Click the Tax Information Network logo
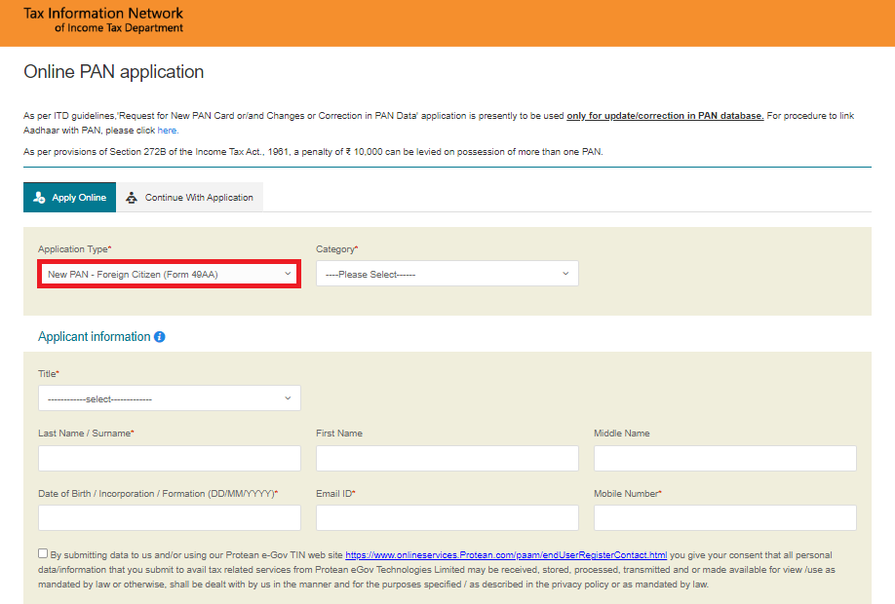Viewport: 895px width, 604px height. 103,20
